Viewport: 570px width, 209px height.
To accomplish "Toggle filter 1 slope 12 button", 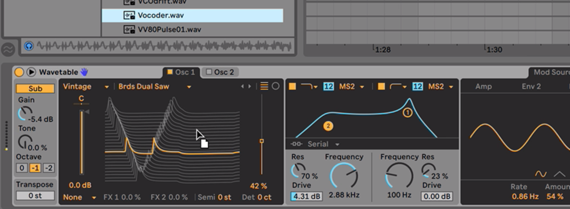I will [329, 87].
